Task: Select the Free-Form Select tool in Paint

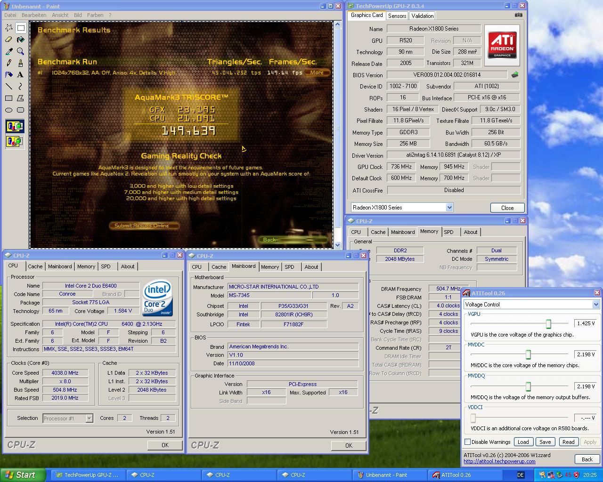Action: (9, 28)
